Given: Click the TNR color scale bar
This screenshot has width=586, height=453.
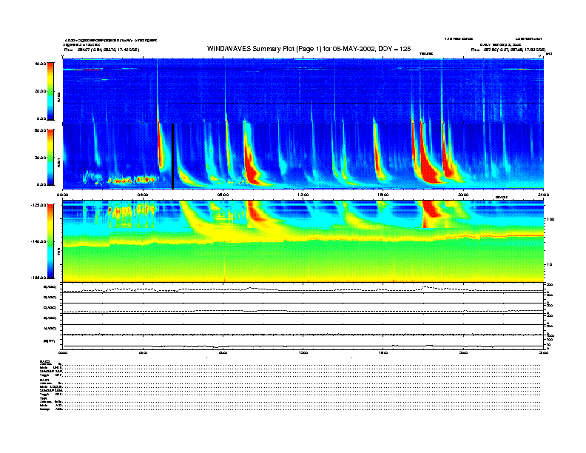Looking at the screenshot, I should 50,241.
